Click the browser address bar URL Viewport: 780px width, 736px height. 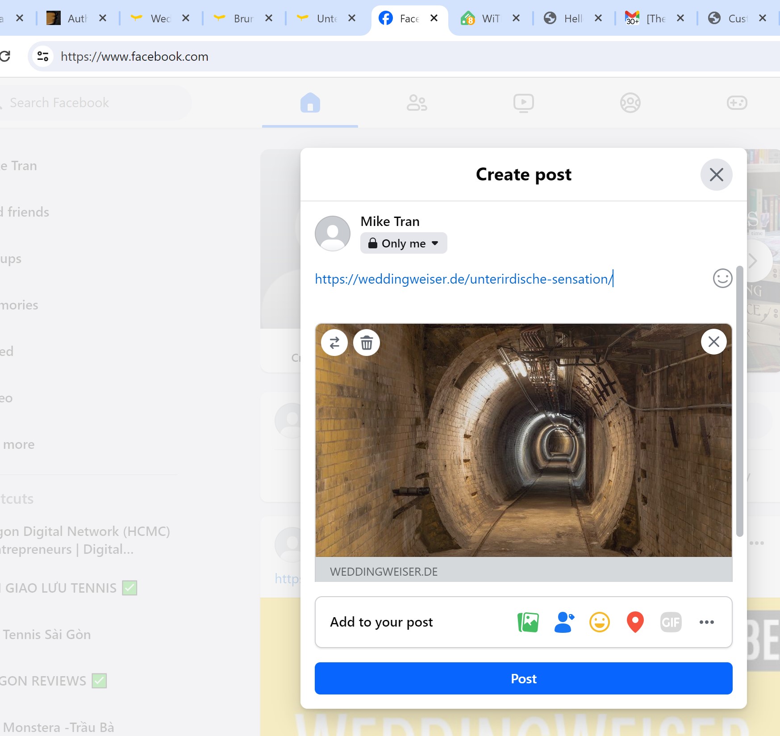134,56
